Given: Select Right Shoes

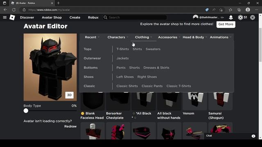Looking at the screenshot, I should click(x=147, y=77).
